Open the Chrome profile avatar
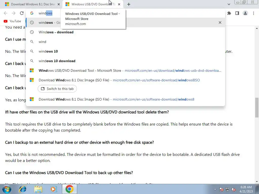Screen dimensions: 259x194 tap(245, 13)
